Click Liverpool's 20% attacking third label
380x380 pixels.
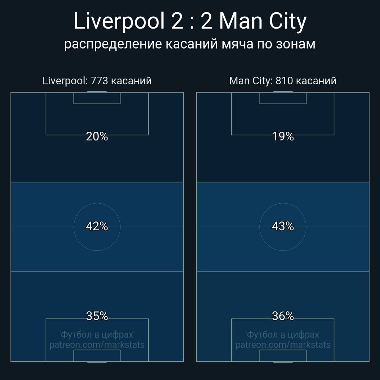pos(97,136)
